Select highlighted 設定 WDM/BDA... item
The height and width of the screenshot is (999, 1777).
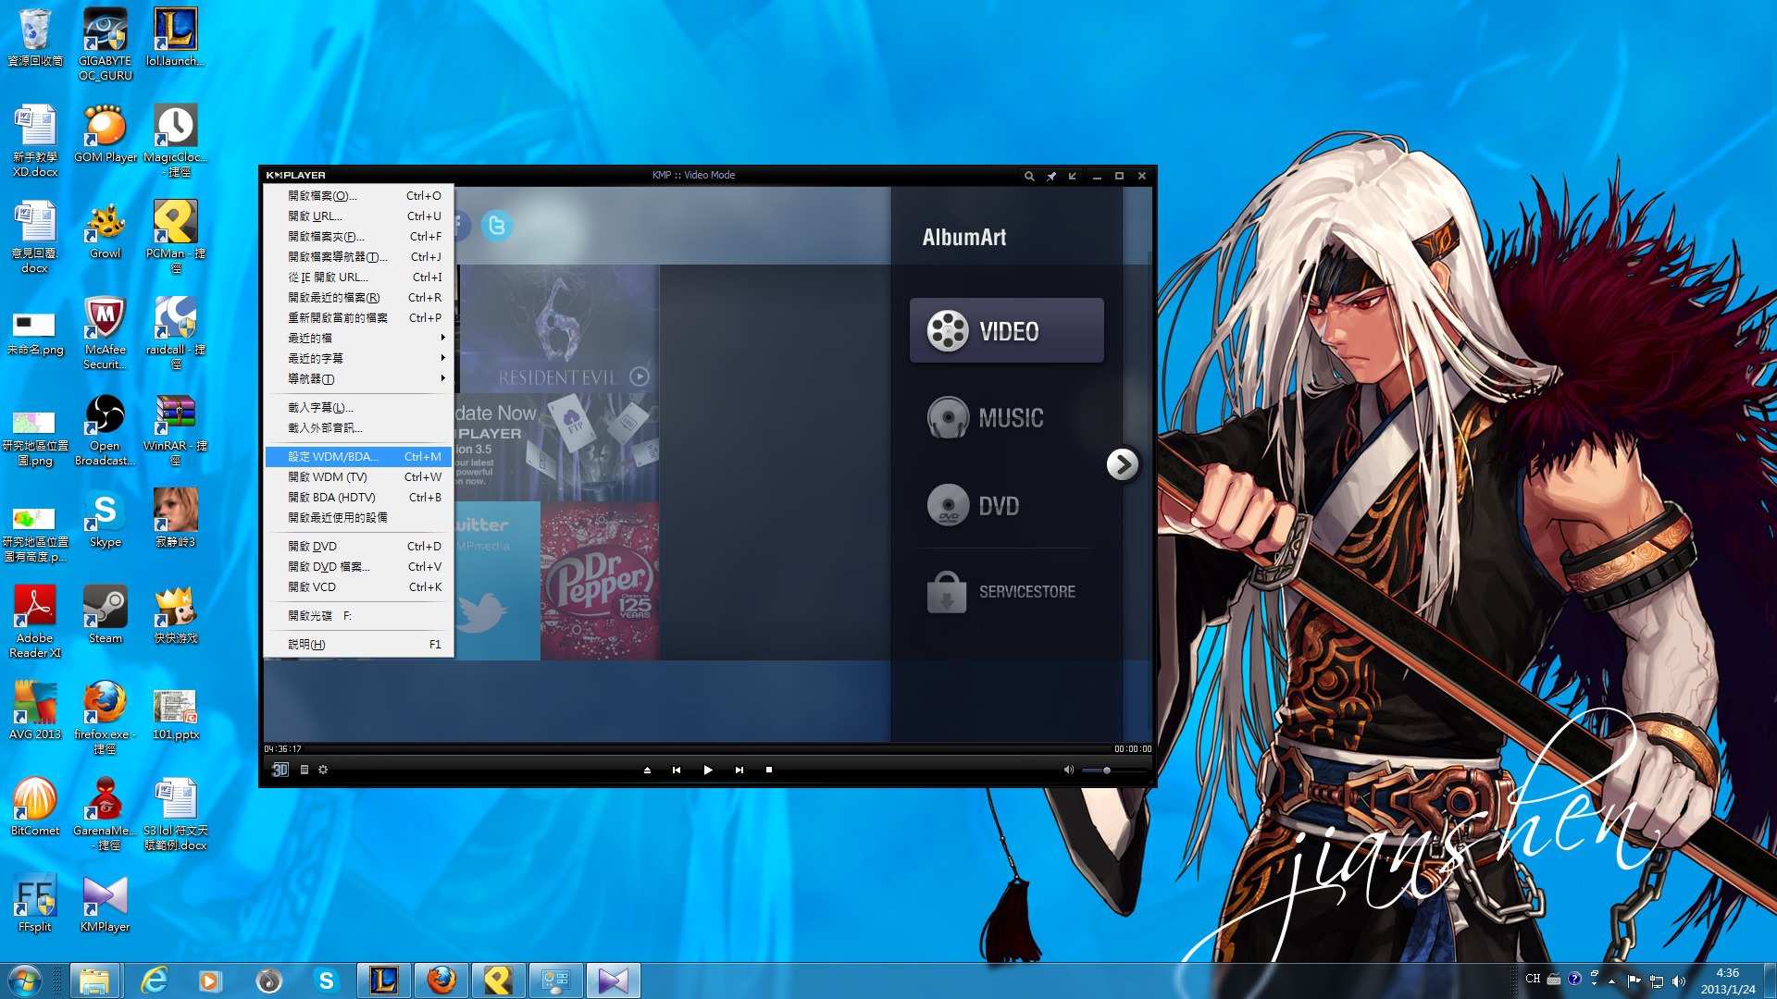pos(358,457)
